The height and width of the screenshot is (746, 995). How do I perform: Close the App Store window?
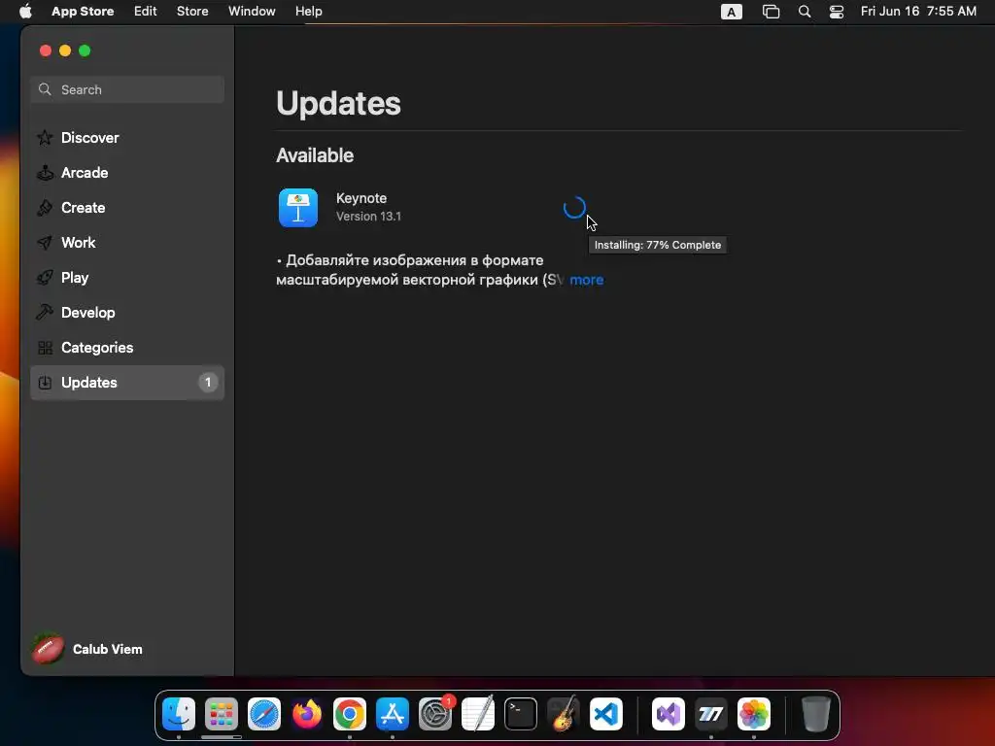pyautogui.click(x=46, y=51)
